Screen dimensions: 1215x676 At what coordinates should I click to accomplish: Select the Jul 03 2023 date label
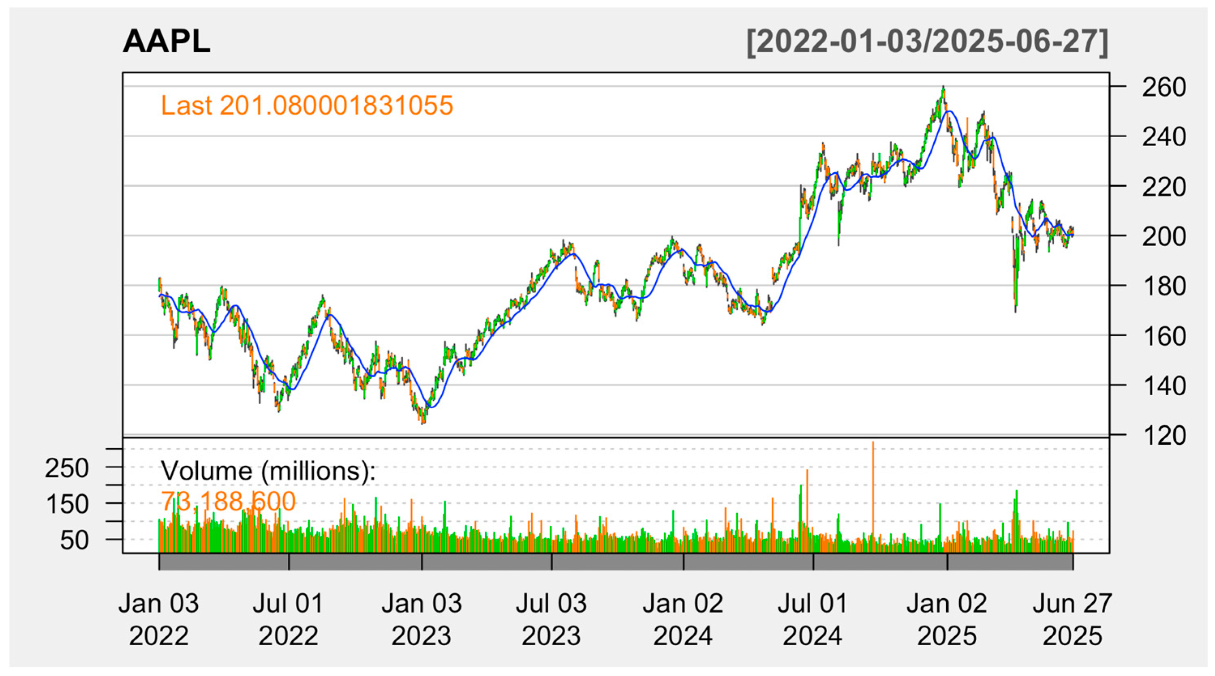(551, 619)
